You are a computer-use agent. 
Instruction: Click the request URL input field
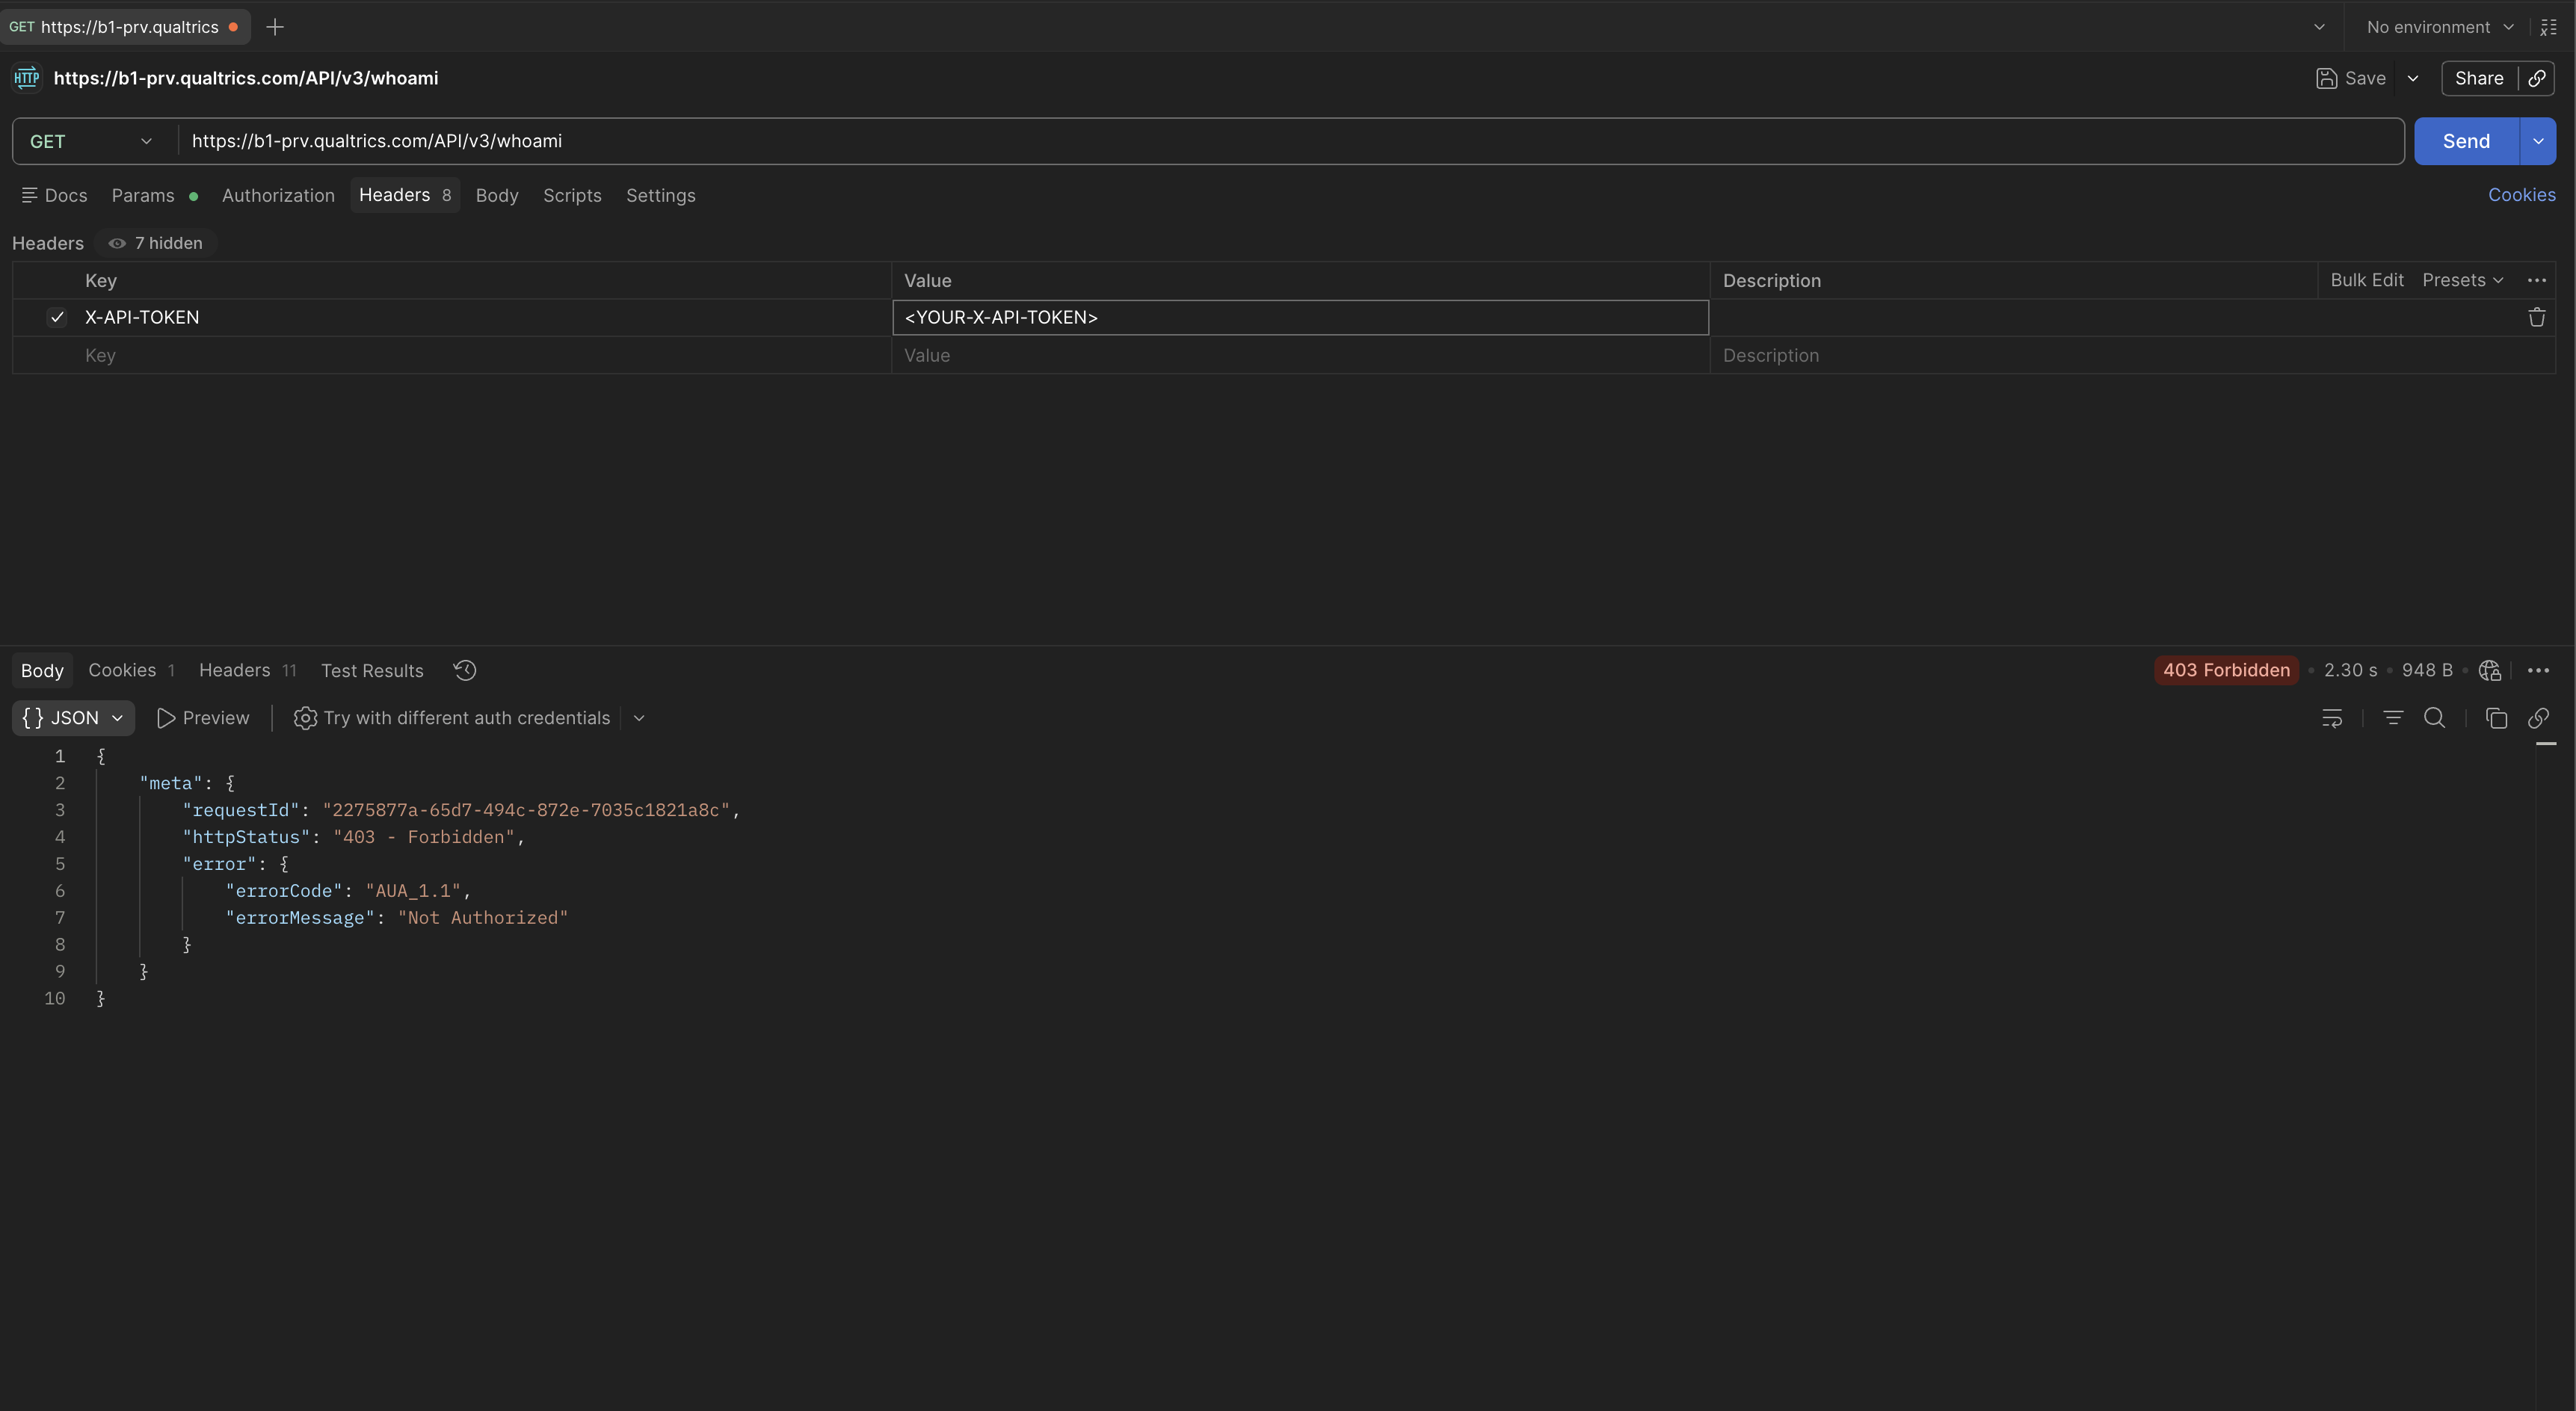tap(1290, 141)
